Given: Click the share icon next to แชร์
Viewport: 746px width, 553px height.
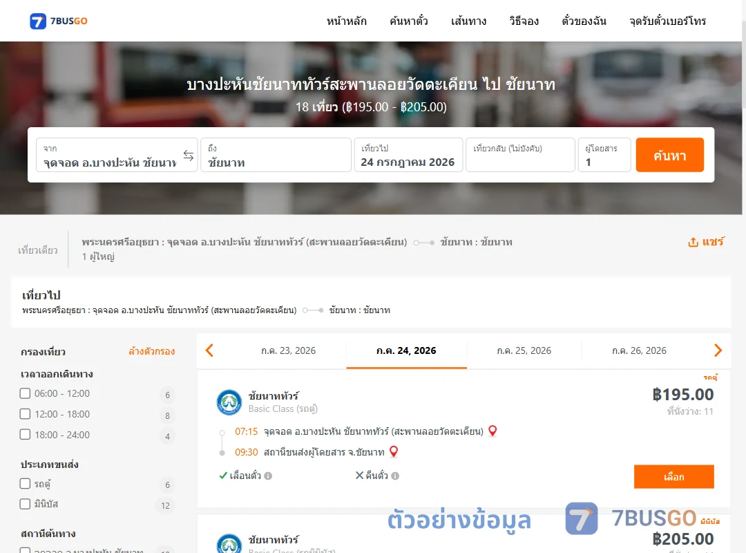Looking at the screenshot, I should point(694,243).
